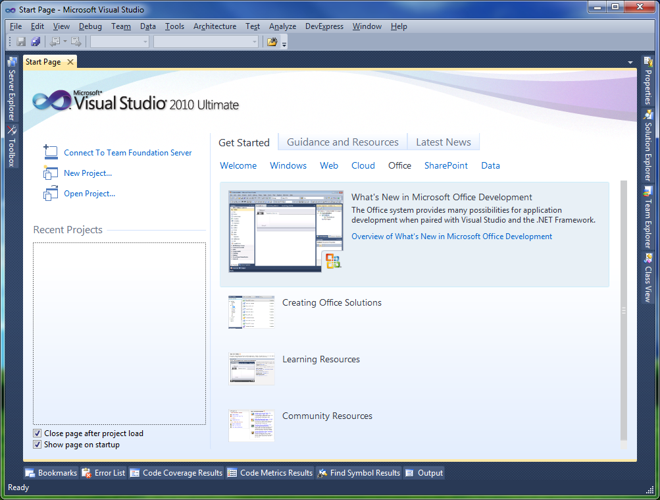Viewport: 660px width, 500px height.
Task: Toggle Show page on startup checkbox
Action: point(37,445)
